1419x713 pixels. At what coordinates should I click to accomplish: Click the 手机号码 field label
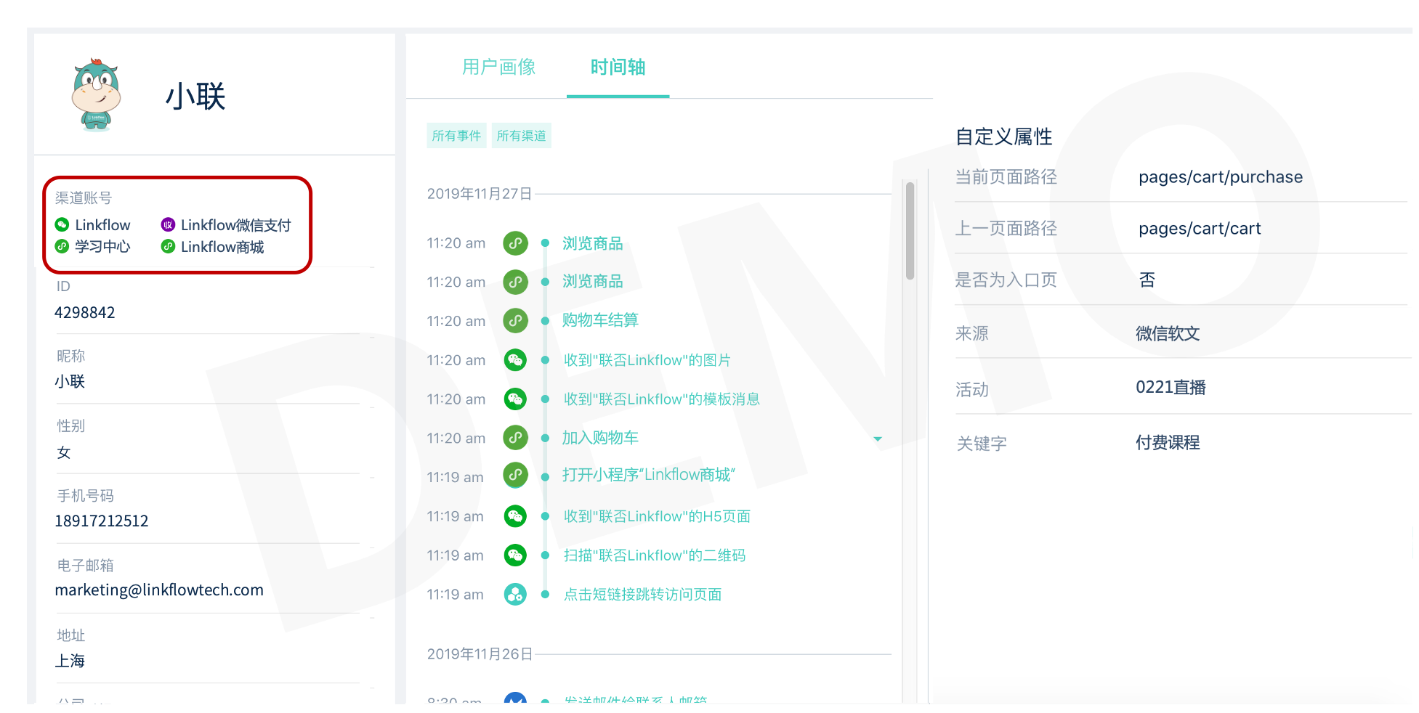pos(86,496)
